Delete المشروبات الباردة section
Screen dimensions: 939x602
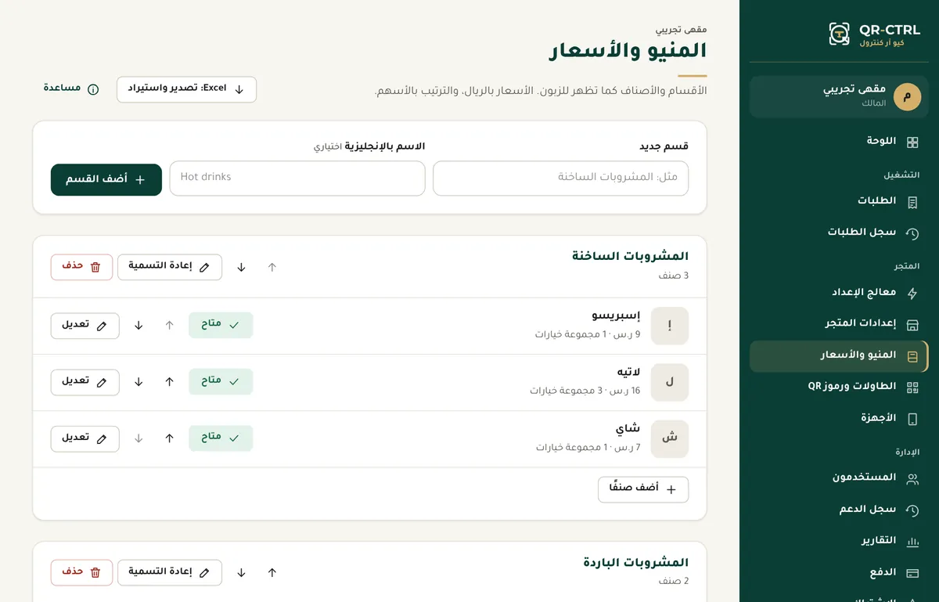tap(81, 572)
